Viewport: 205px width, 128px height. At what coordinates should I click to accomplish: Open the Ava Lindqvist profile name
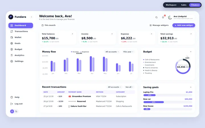click(180, 16)
